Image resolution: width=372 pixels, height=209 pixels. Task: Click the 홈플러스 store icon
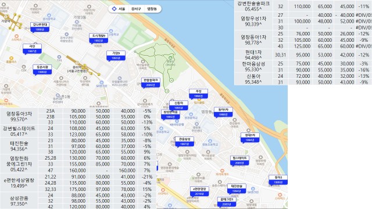11,58
